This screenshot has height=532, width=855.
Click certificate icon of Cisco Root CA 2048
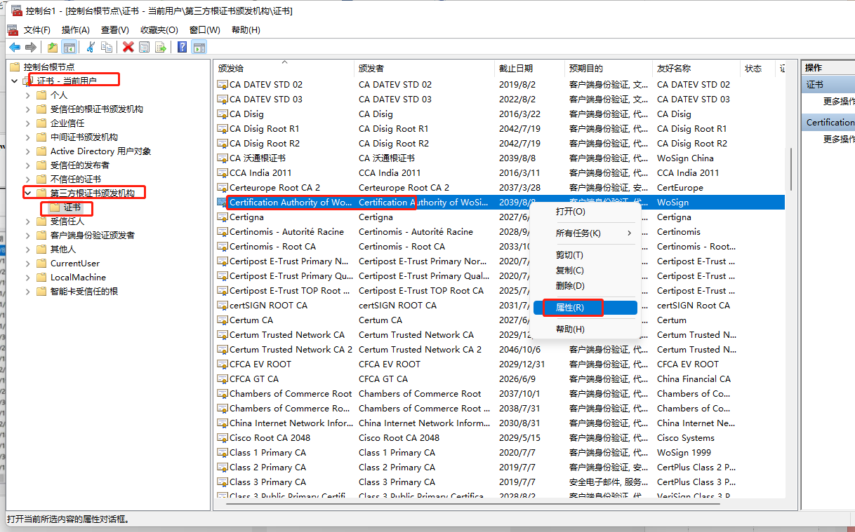tap(223, 437)
